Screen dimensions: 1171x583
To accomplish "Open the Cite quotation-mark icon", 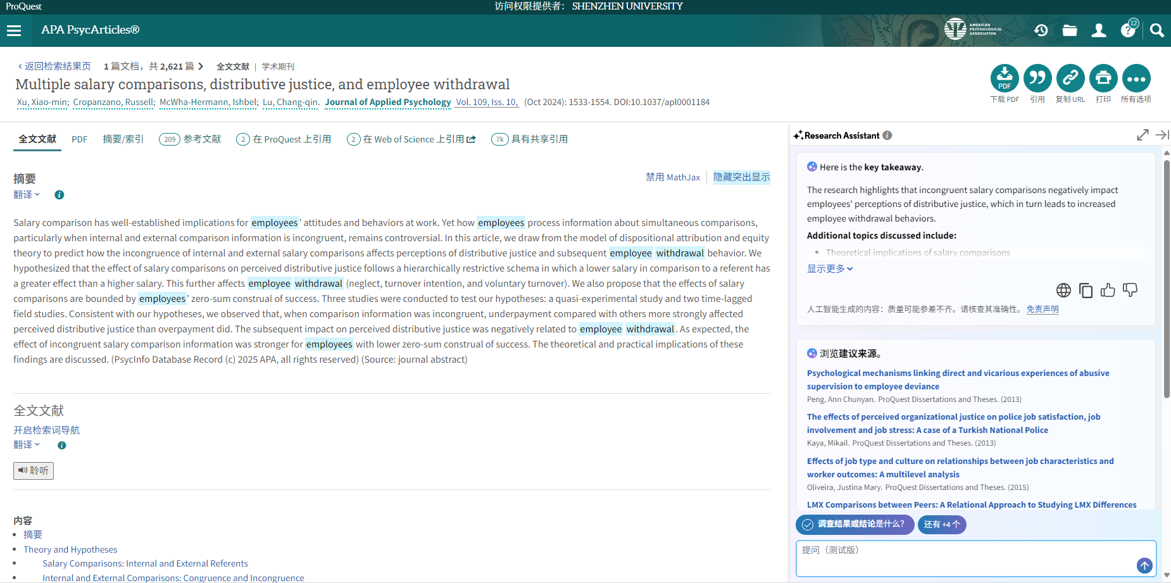I will pos(1037,78).
